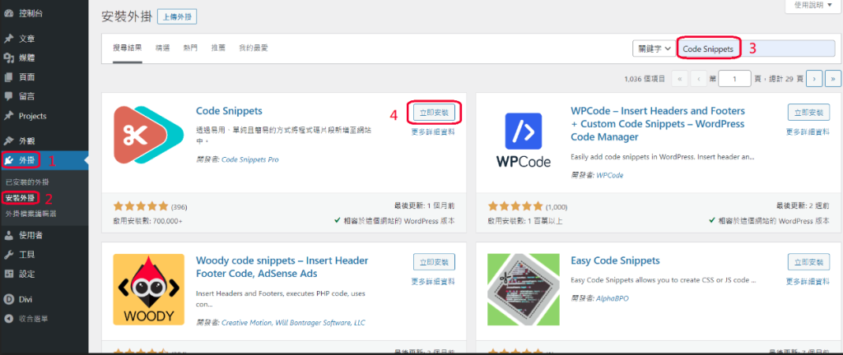Click the 頁面 pages icon in sidebar
This screenshot has width=843, height=355.
(8, 77)
